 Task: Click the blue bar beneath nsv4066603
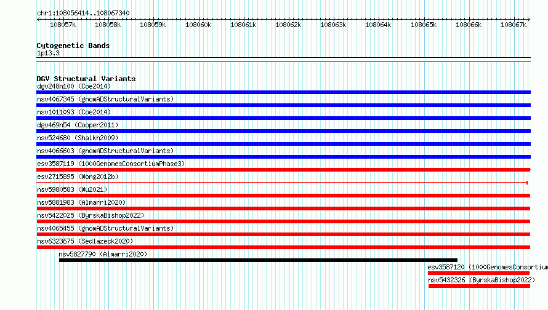click(283, 157)
